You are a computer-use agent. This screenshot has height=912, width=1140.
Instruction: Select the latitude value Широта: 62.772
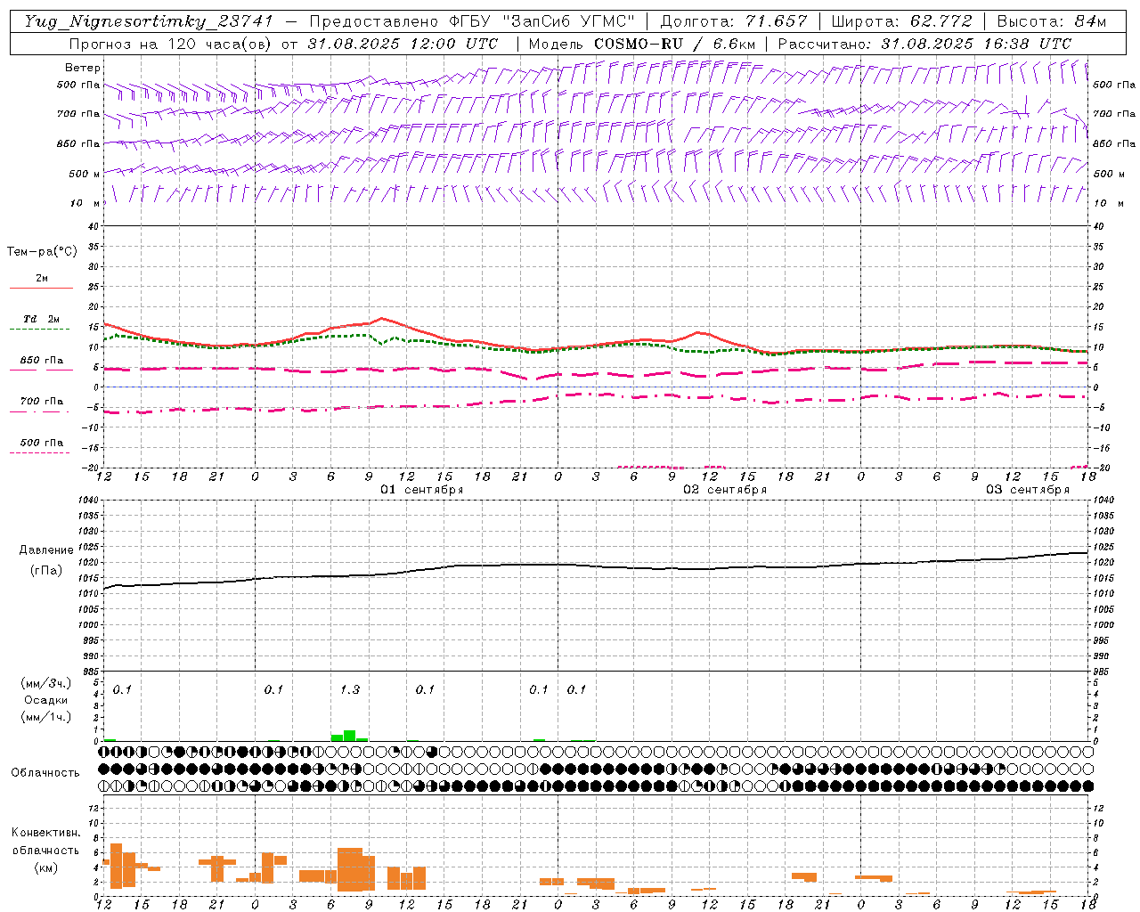pyautogui.click(x=901, y=21)
